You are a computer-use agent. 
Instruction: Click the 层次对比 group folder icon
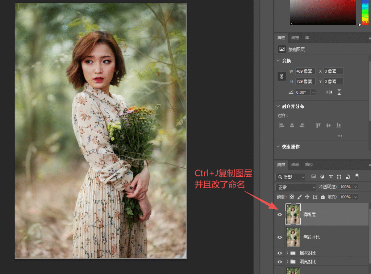pos(293,253)
